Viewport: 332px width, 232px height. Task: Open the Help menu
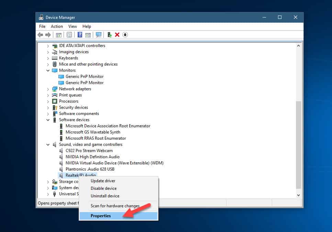pyautogui.click(x=87, y=26)
